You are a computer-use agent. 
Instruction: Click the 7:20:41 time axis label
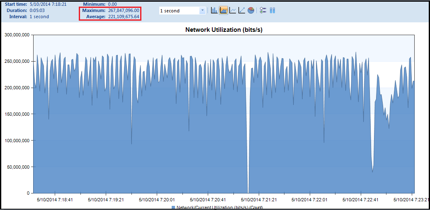(208, 199)
